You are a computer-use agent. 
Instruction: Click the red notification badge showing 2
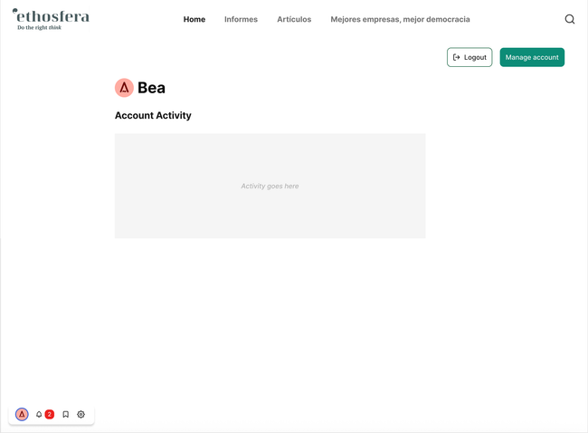point(50,414)
